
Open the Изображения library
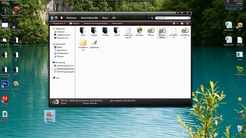pos(61,53)
